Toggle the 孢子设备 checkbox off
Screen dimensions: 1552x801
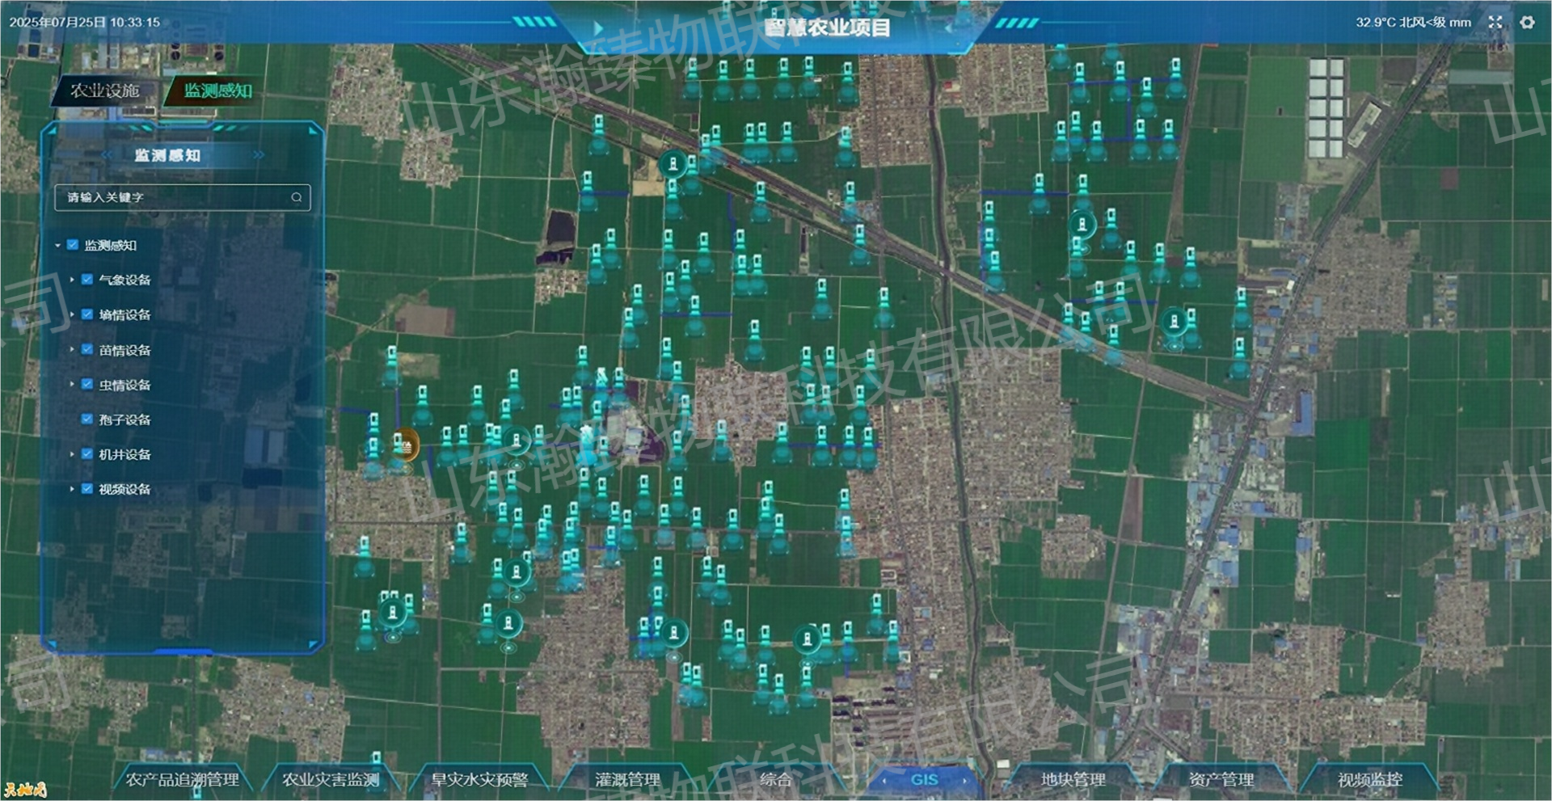[86, 419]
